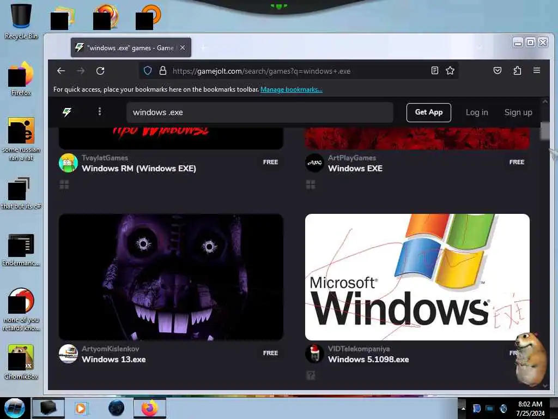The width and height of the screenshot is (558, 419).
Task: Click the purple animatronic game thumbnail
Action: (171, 277)
